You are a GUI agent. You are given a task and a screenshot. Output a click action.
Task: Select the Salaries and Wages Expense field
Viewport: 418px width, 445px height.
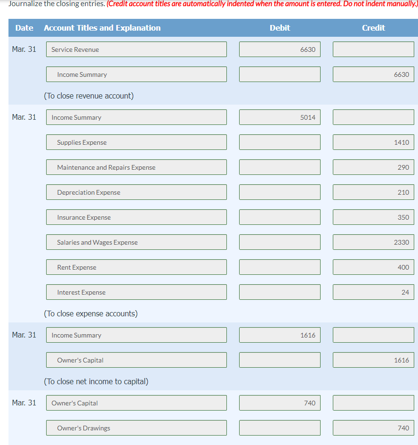pyautogui.click(x=136, y=242)
